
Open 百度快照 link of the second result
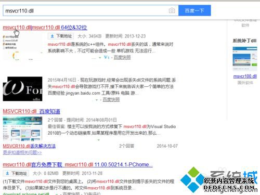click(x=111, y=99)
